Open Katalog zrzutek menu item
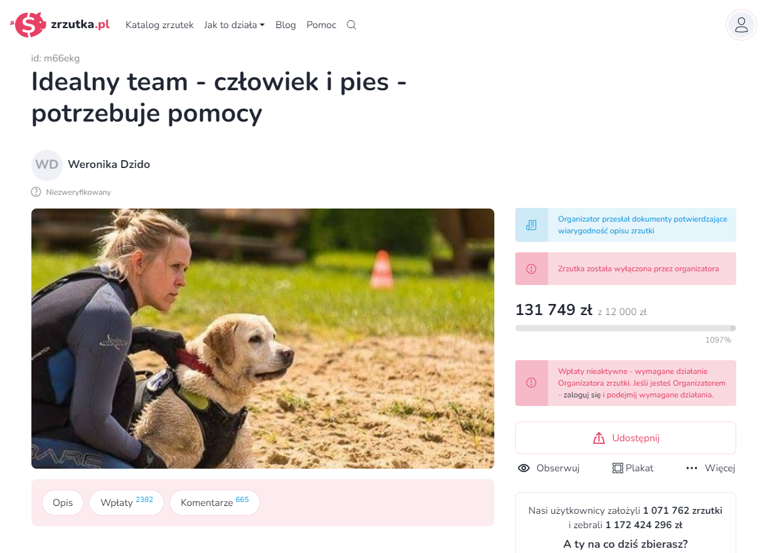 click(x=160, y=25)
